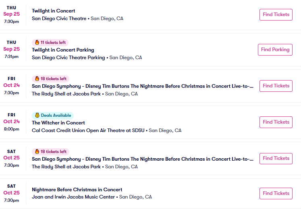Click the fire icon on Friday's 18 tickets badge

tap(37, 79)
